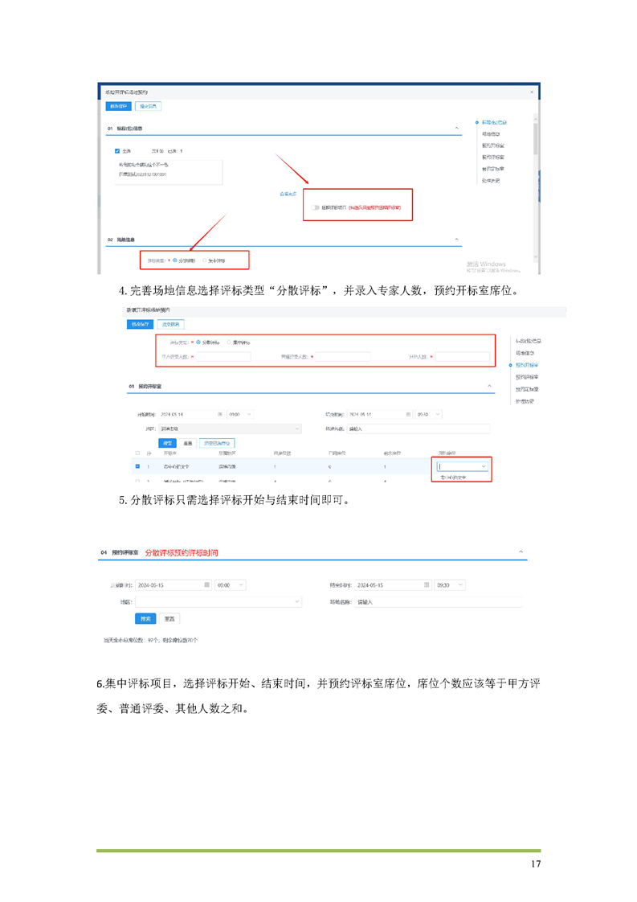Open the 09:00 start time dropdown in section 04
This screenshot has width=637, height=902.
[x=230, y=584]
